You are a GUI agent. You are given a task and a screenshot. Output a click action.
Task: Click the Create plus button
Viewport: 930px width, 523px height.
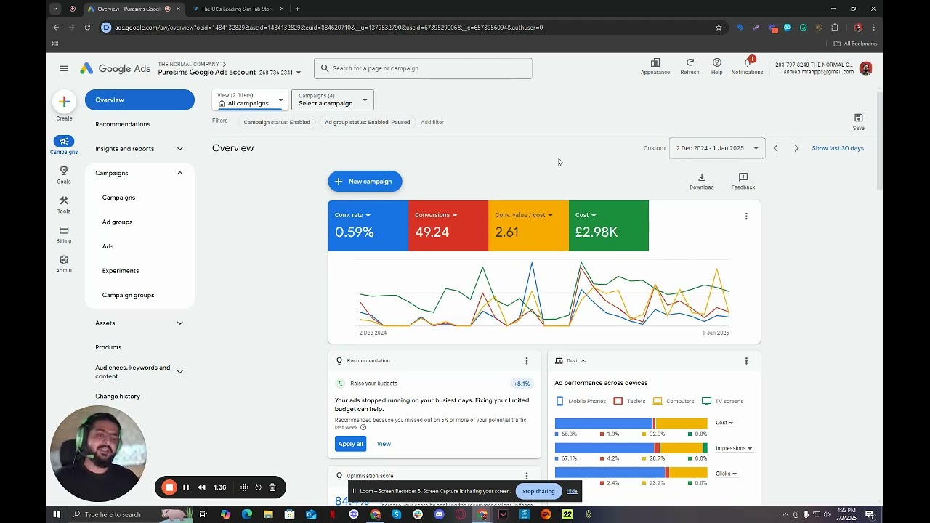[64, 102]
